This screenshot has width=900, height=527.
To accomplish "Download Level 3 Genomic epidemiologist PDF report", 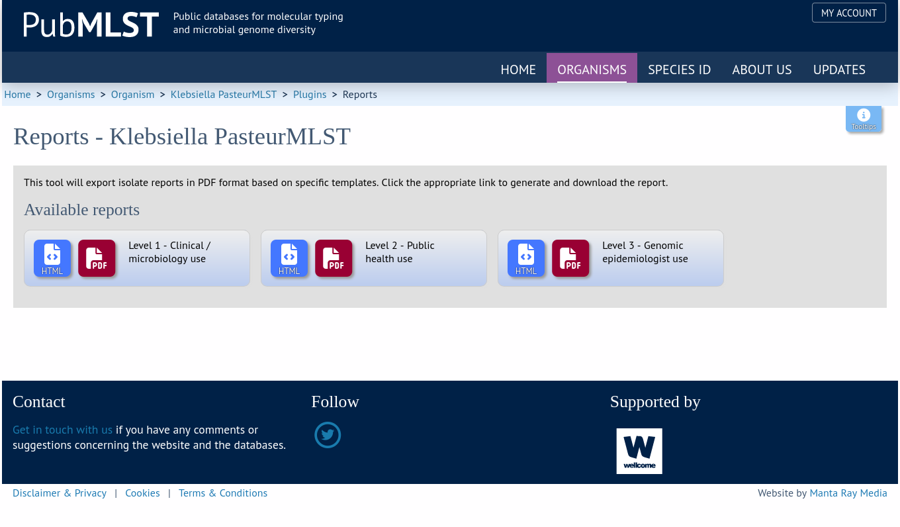I will coord(570,258).
